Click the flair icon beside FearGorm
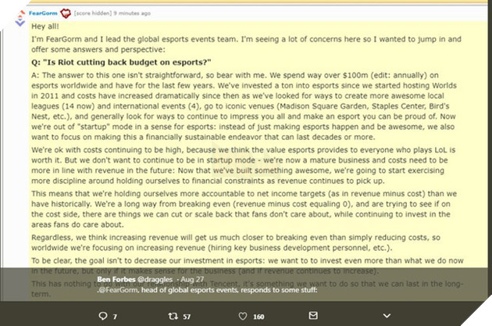The width and height of the screenshot is (492, 326). (x=66, y=13)
